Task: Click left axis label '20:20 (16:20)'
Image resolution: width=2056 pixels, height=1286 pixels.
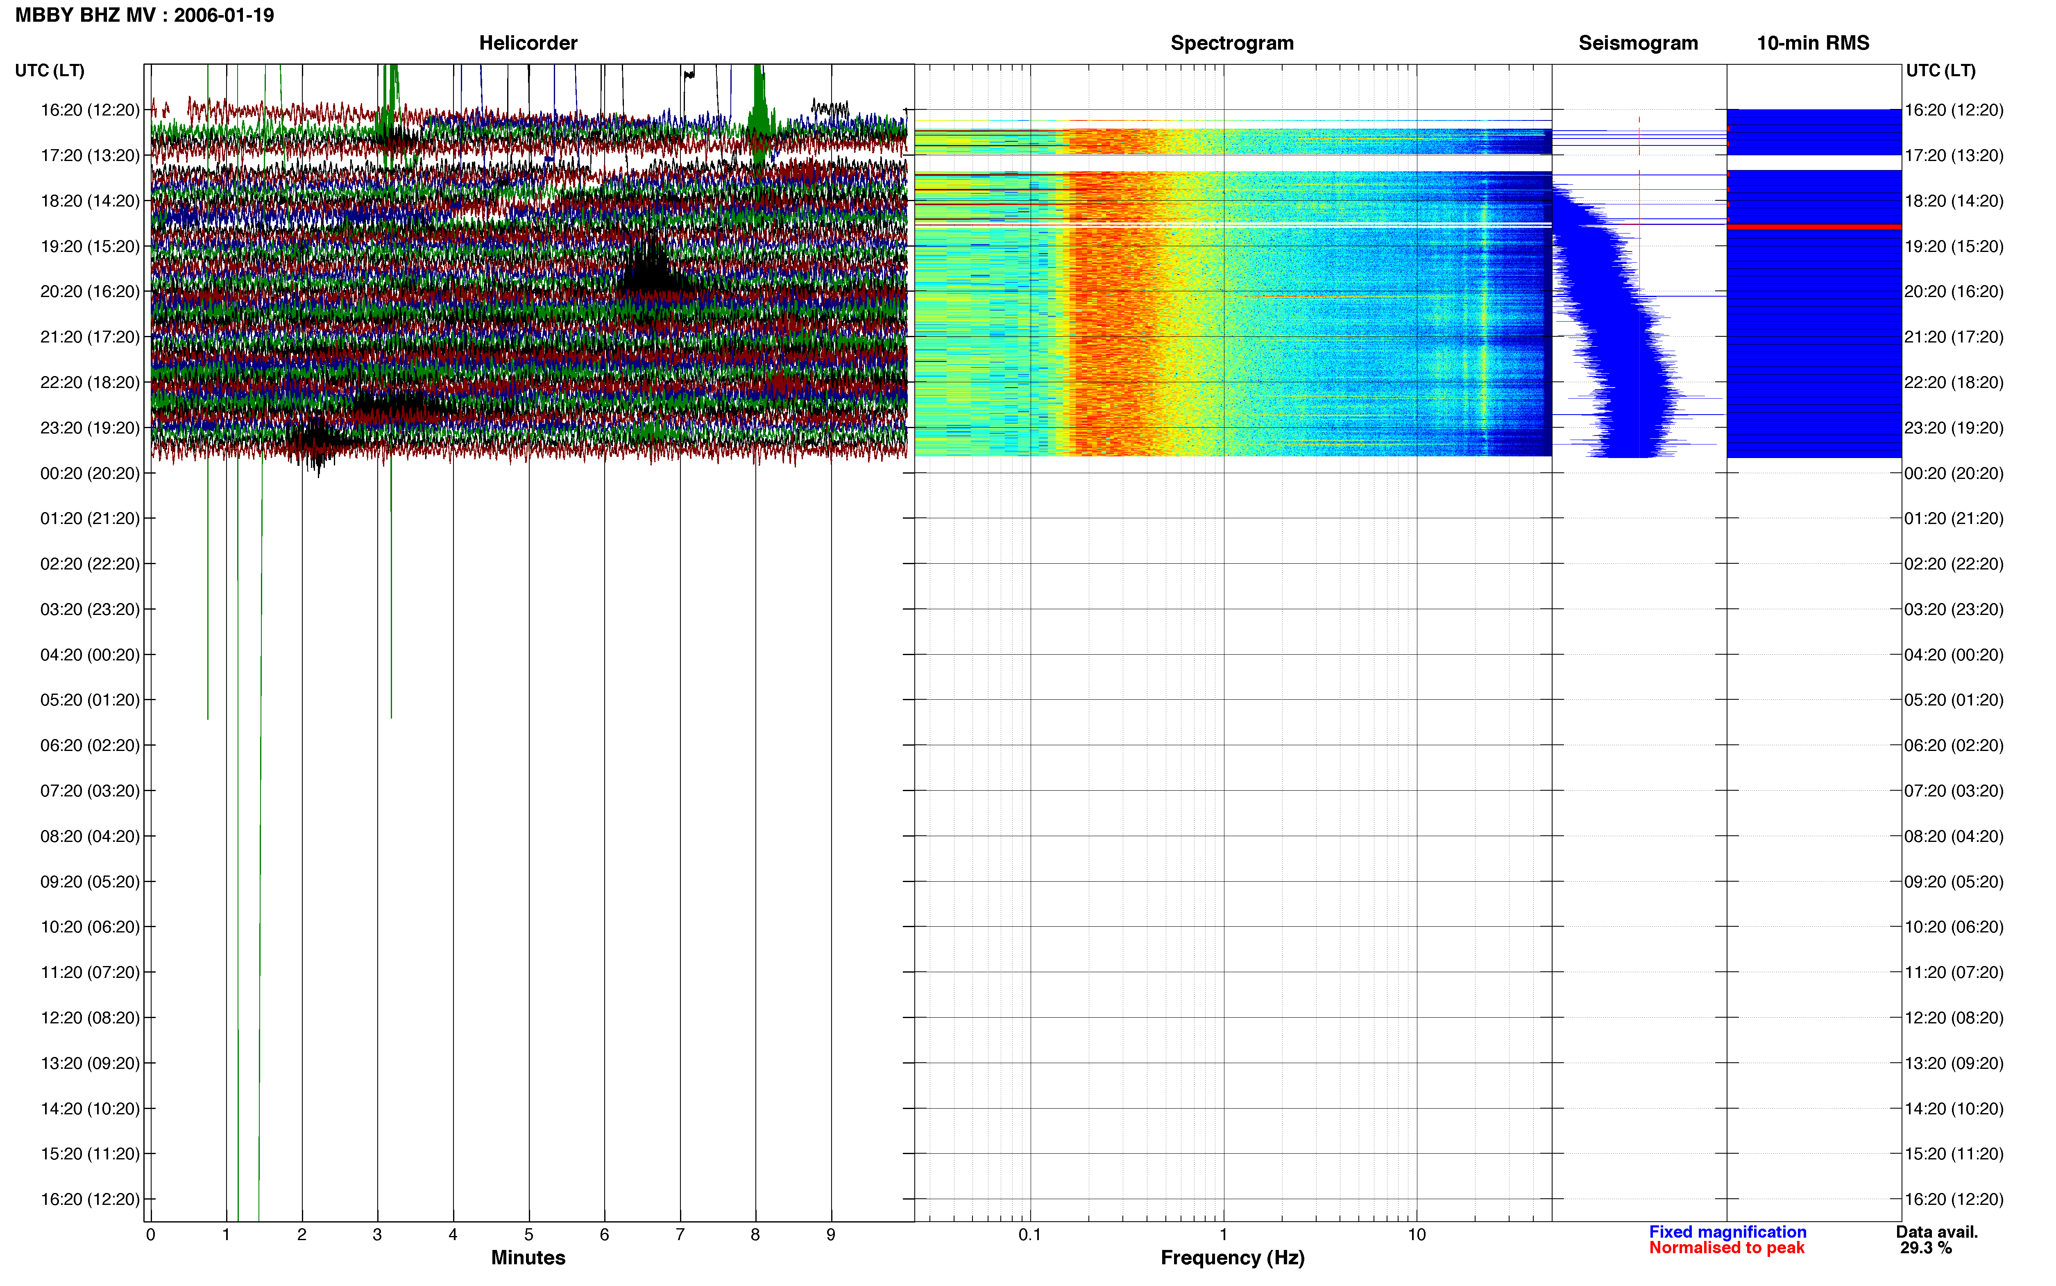Action: coord(90,291)
